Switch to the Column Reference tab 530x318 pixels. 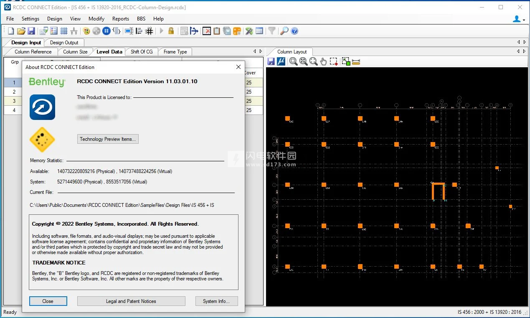click(x=33, y=52)
